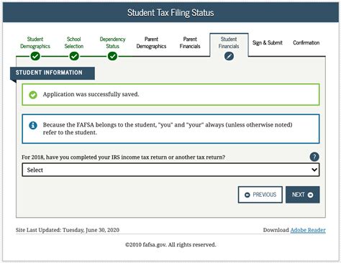
Task: Expand the dropdown chevron arrow
Action: coord(314,170)
